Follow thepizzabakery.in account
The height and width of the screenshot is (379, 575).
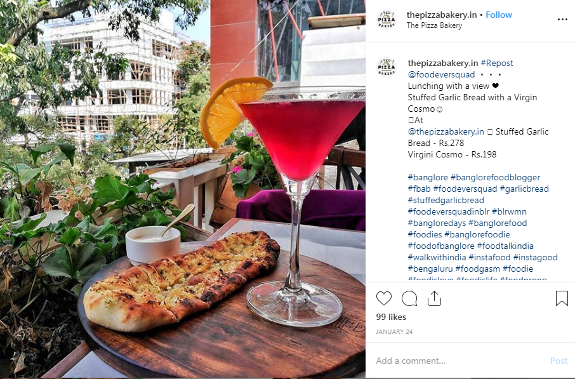pyautogui.click(x=499, y=15)
